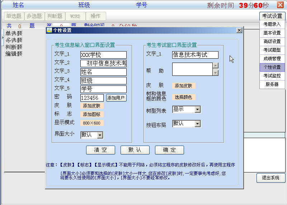This screenshot has height=205, width=287.
Task: Confirm settings with 确定 button
Action: pos(169,150)
